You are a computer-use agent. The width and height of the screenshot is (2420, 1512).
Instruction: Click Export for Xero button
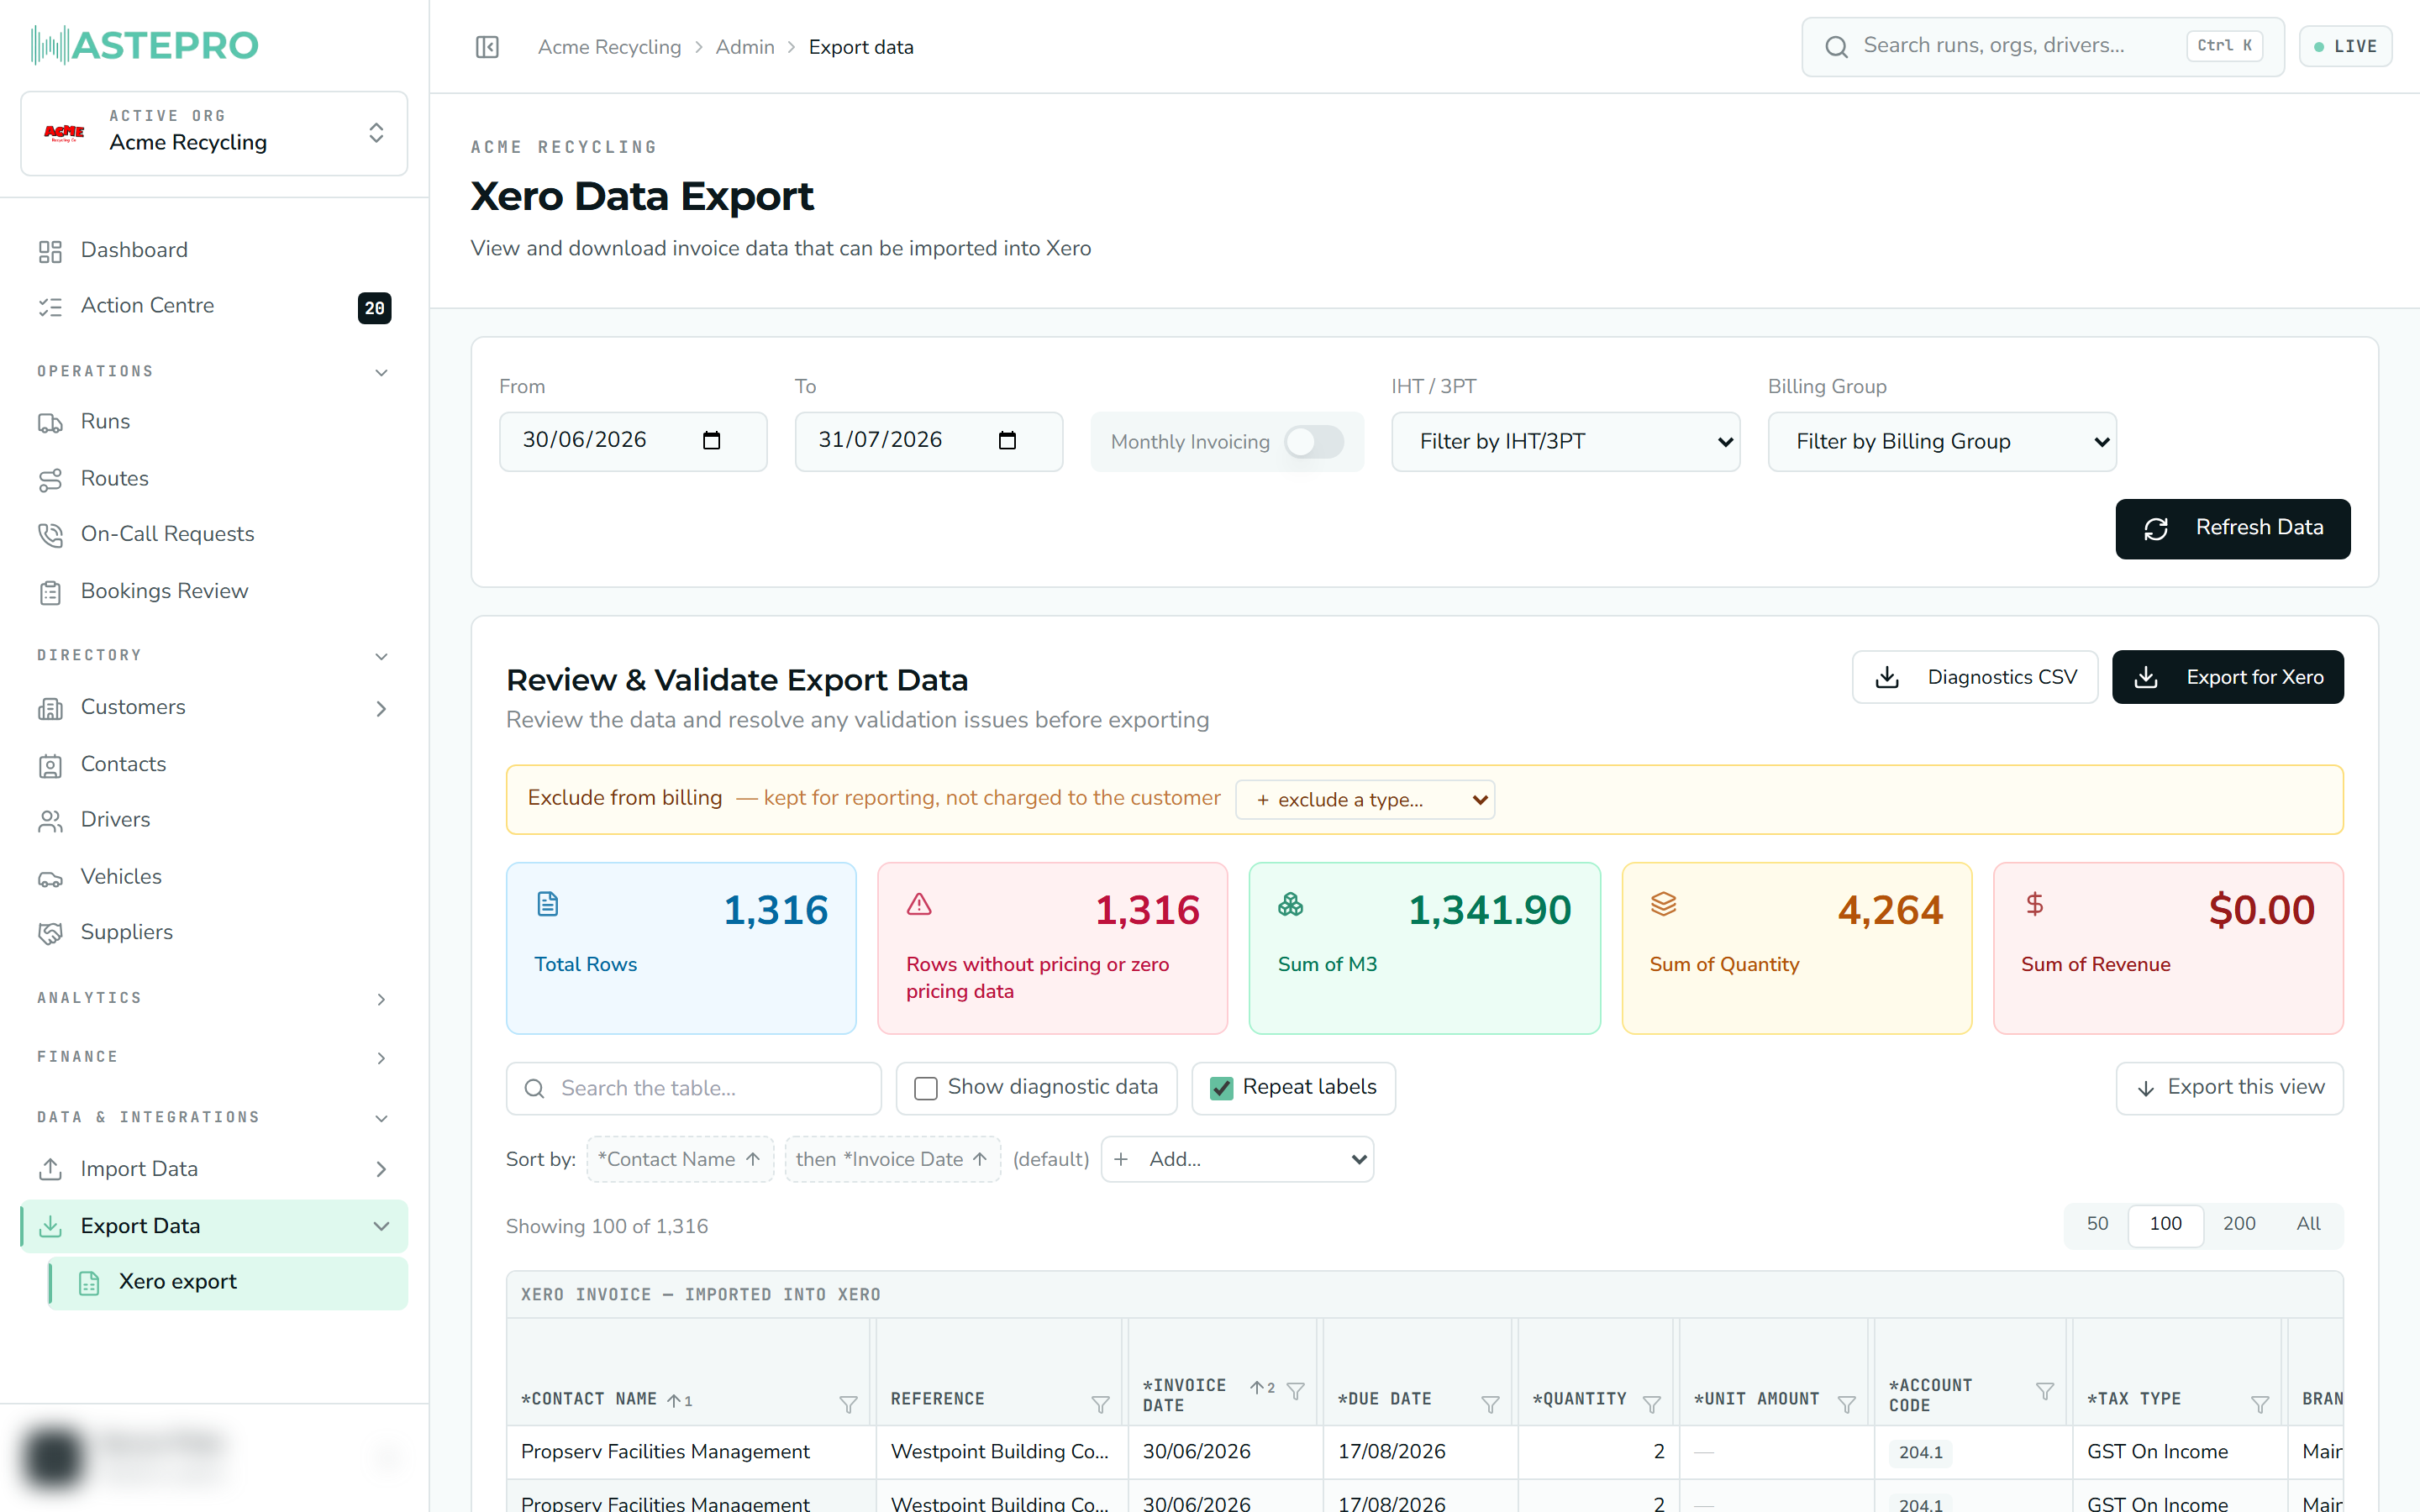(2228, 677)
